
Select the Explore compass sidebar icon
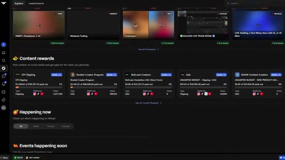point(3,68)
